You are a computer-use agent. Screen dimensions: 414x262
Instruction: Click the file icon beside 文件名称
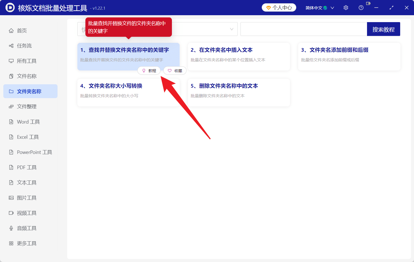11,76
